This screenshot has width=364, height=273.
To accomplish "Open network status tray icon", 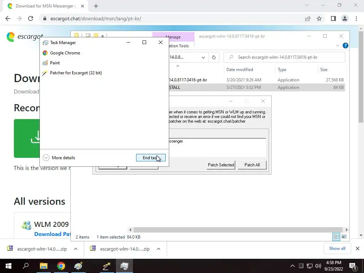I will coord(310,266).
